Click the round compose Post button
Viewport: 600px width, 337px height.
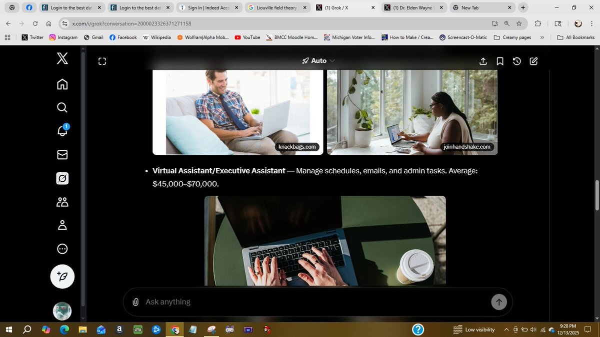pyautogui.click(x=62, y=277)
